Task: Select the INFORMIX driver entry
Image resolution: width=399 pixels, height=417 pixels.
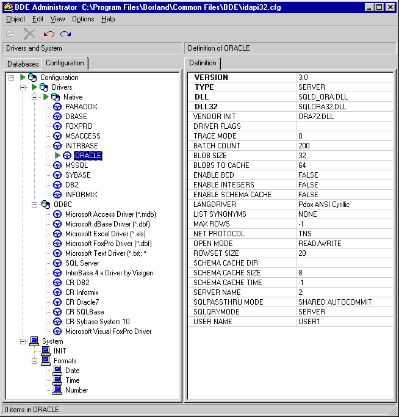Action: click(81, 195)
